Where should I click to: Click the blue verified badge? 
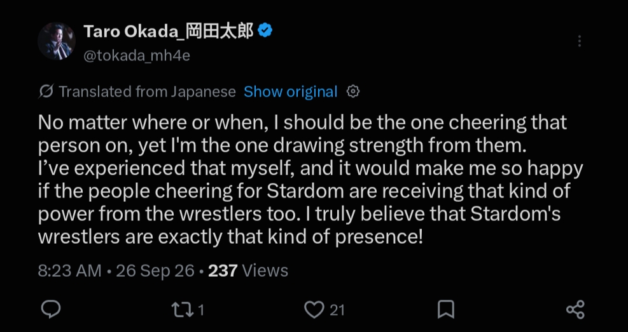(x=265, y=30)
